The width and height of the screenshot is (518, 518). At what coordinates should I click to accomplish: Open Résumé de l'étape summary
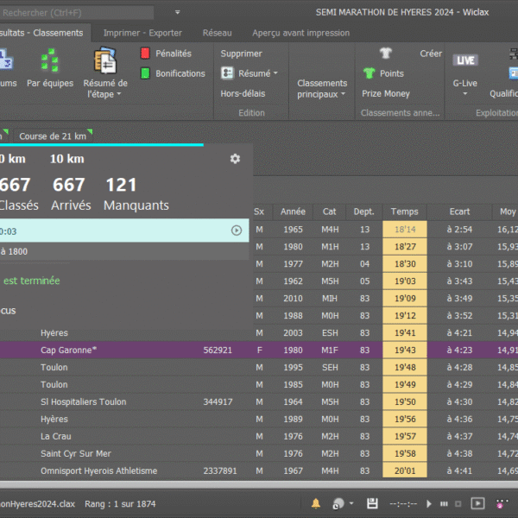pos(105,73)
